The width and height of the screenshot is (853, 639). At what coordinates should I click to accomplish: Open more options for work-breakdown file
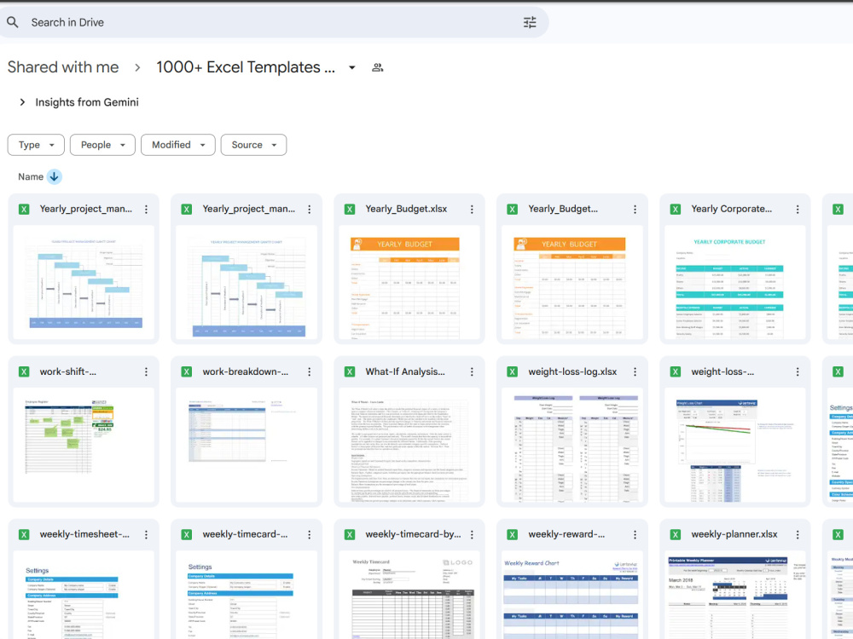(x=309, y=371)
